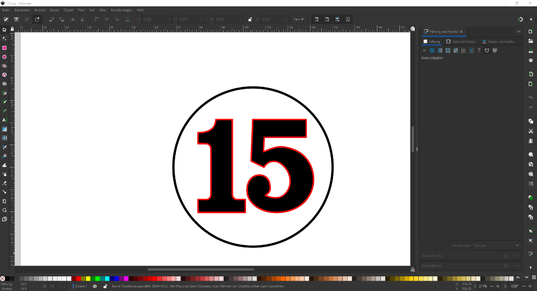This screenshot has height=291, width=537.
Task: Click the Cut scissors icon
Action: pos(531,131)
